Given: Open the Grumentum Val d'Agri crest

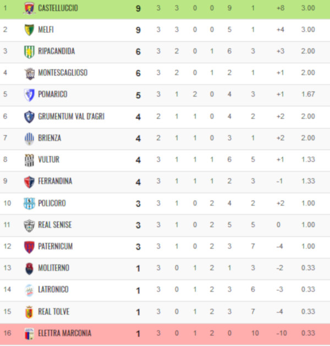Looking at the screenshot, I should [x=29, y=117].
